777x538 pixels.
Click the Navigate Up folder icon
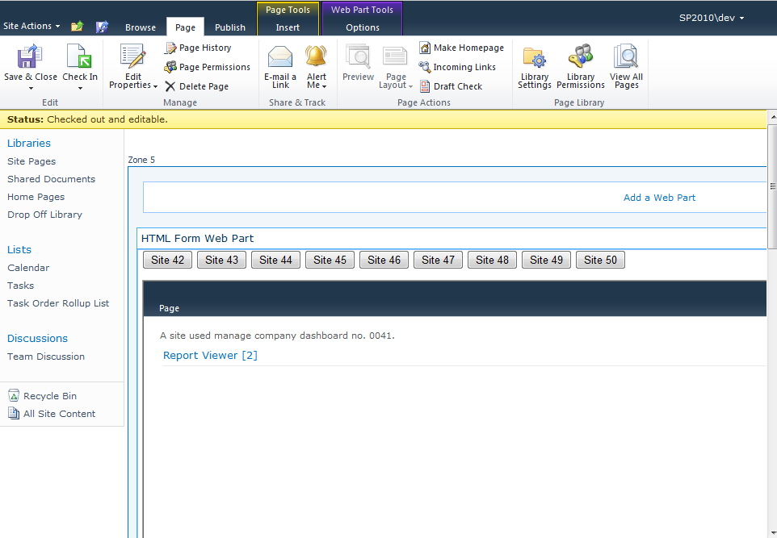click(78, 27)
